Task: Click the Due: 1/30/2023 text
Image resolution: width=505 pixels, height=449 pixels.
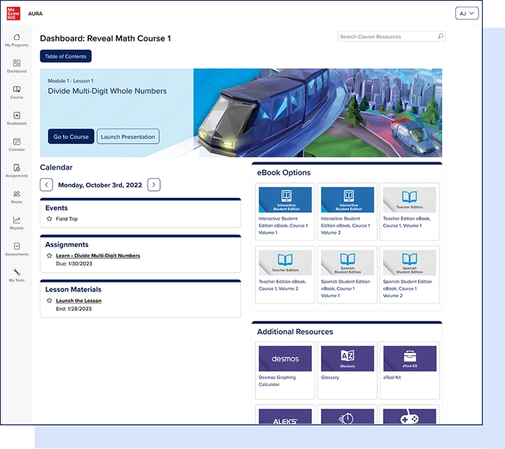Action: click(x=74, y=264)
